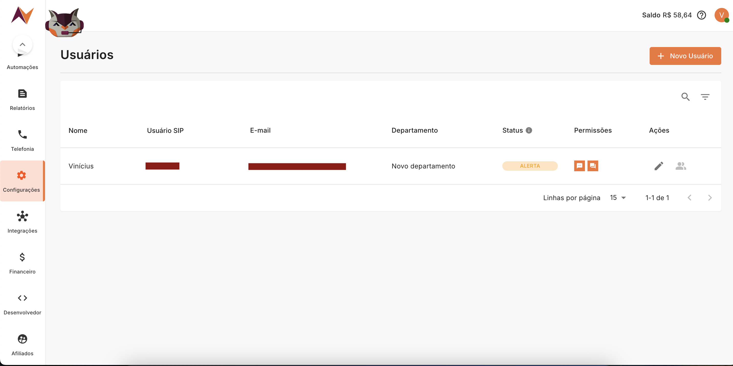Open the help question mark icon
733x366 pixels.
702,15
